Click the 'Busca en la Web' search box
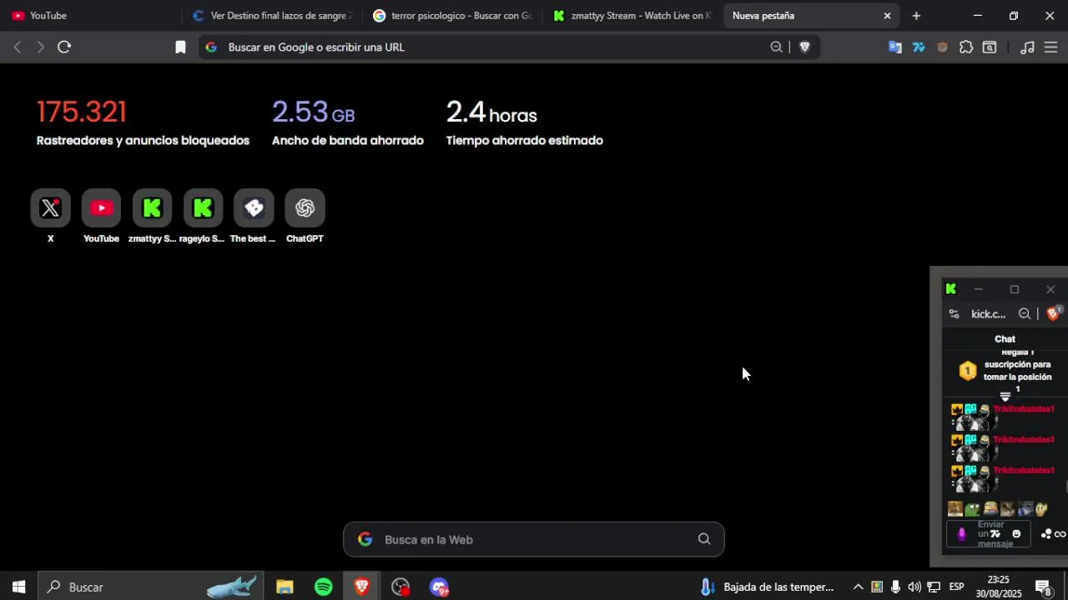The width and height of the screenshot is (1068, 600). pyautogui.click(x=534, y=539)
